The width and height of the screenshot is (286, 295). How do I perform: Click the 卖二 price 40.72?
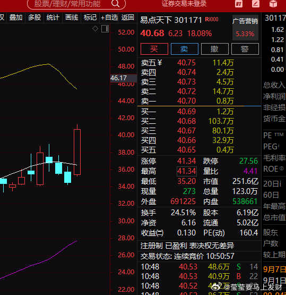point(186,91)
